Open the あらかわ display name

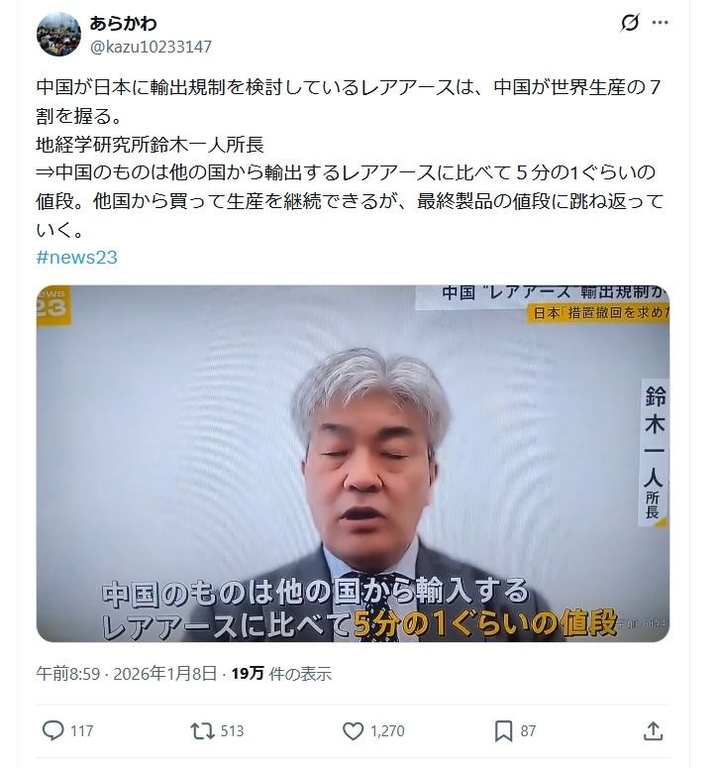point(124,23)
